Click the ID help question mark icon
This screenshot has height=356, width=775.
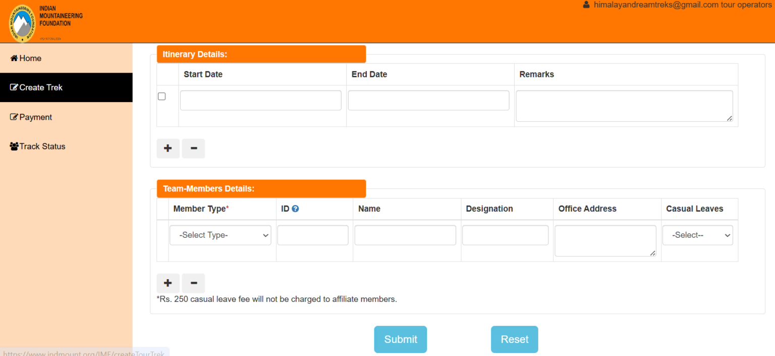click(295, 209)
